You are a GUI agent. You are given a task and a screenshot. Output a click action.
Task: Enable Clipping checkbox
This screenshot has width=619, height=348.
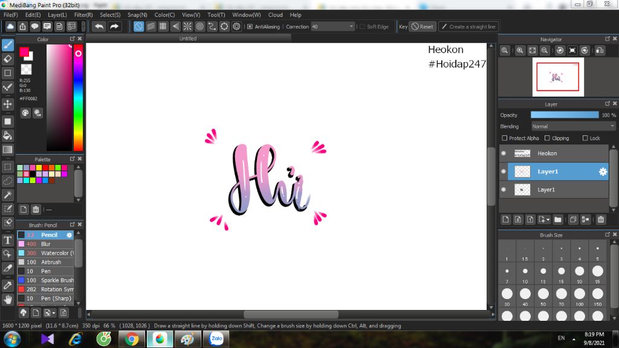click(x=547, y=138)
